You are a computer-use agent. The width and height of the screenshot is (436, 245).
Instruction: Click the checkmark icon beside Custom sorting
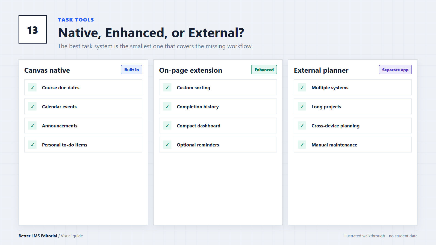click(x=167, y=87)
